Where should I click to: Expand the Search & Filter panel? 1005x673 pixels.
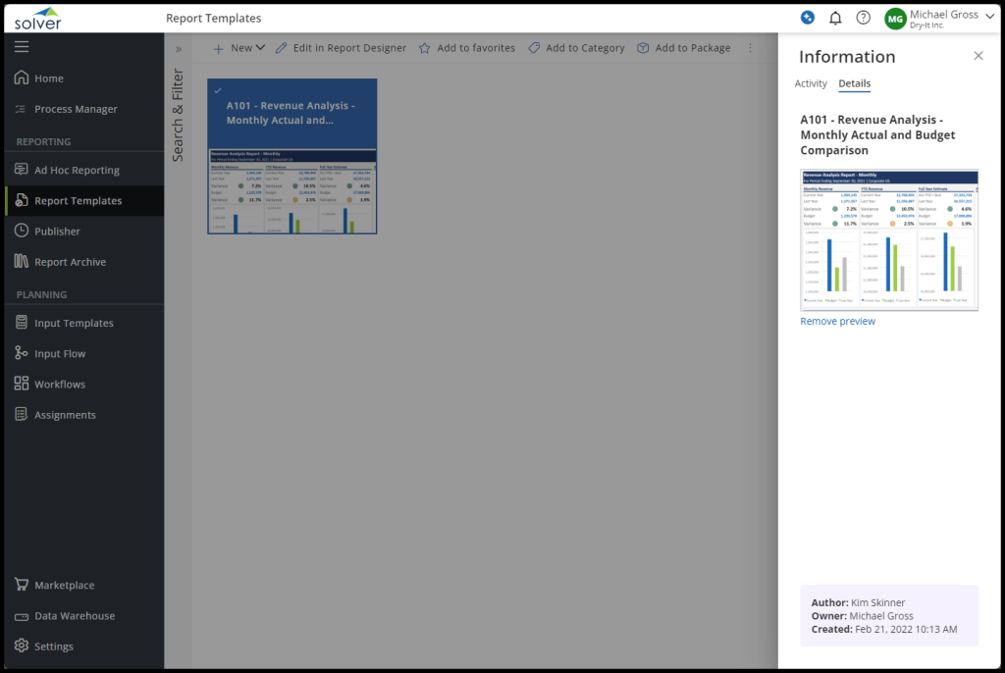point(179,48)
